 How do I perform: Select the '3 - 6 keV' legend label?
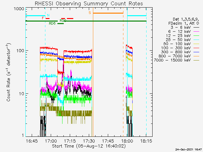click(180, 28)
